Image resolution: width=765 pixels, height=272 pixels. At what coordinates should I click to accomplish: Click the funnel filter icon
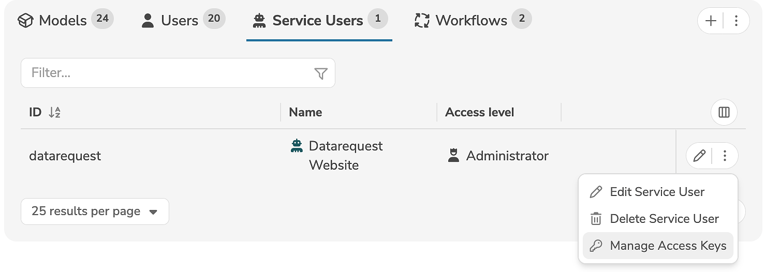coord(321,73)
